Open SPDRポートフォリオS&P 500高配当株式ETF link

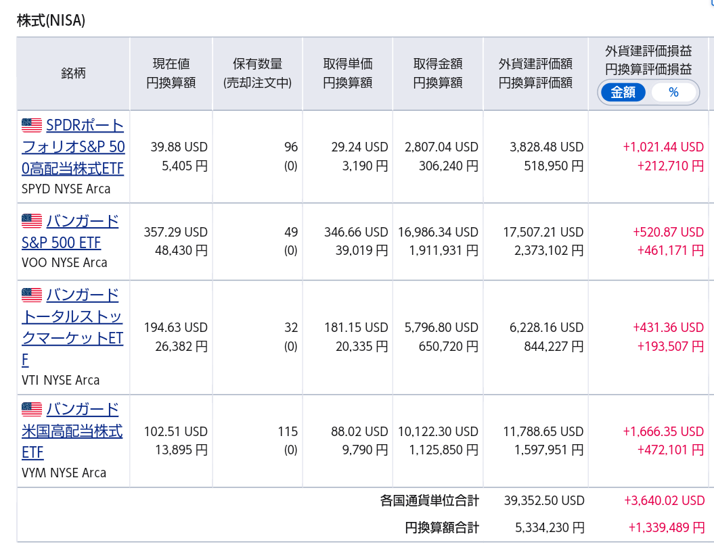[x=73, y=147]
